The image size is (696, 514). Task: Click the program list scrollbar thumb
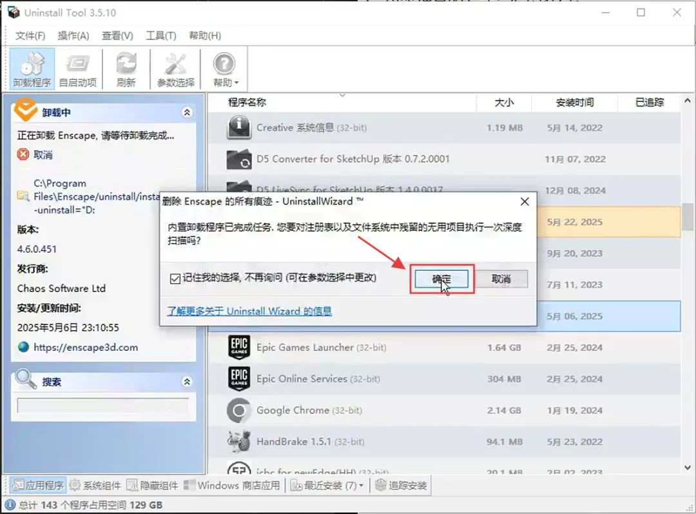point(688,217)
